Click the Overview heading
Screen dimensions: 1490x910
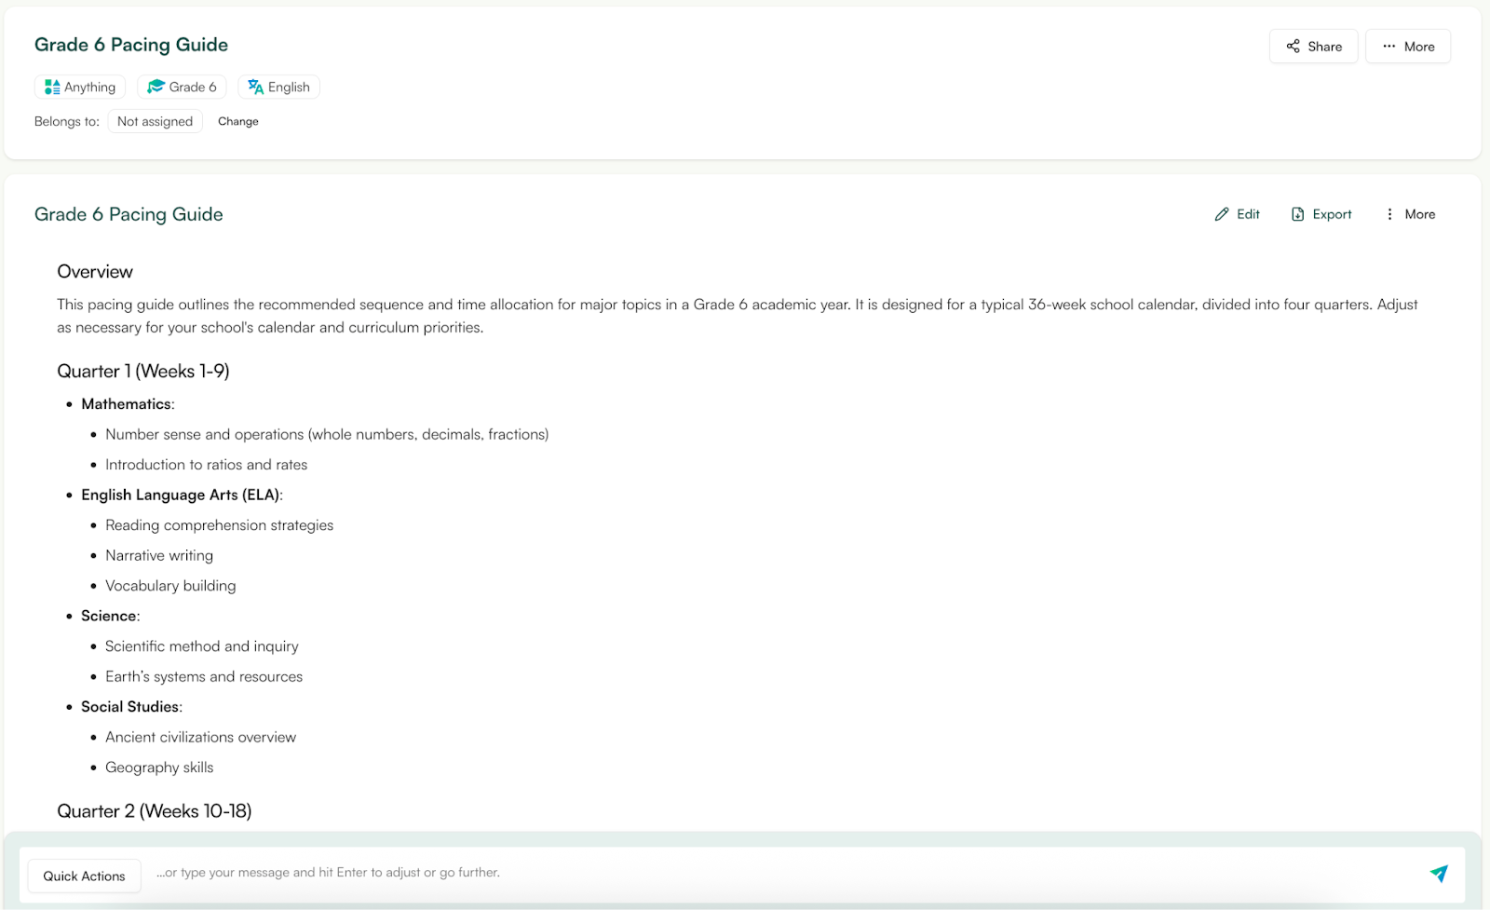tap(95, 272)
